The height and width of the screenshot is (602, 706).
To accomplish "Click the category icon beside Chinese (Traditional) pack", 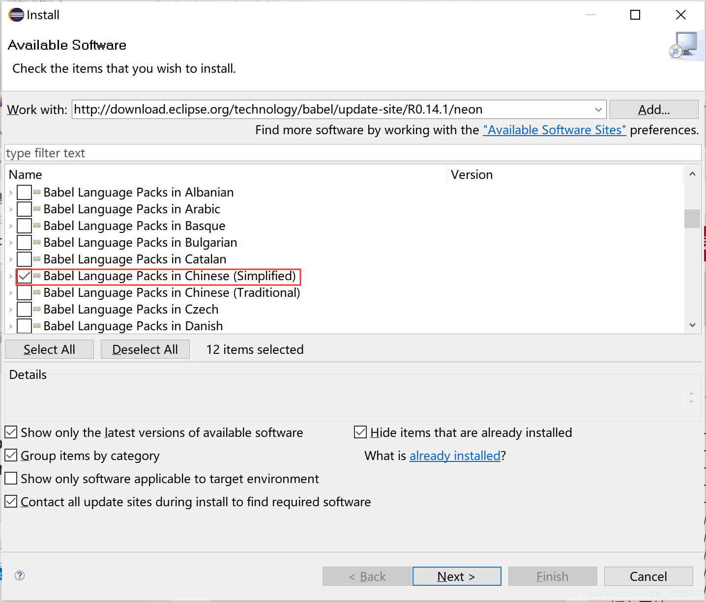I will click(37, 292).
